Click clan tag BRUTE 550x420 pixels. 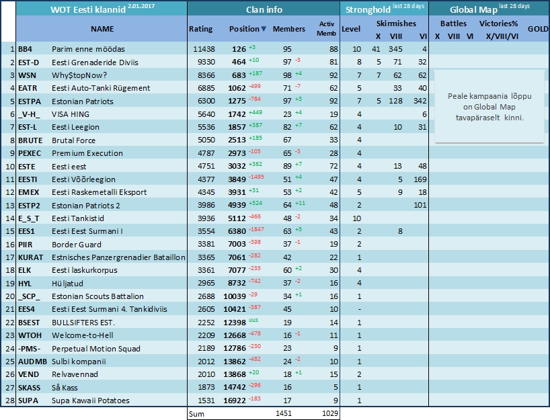click(30, 140)
